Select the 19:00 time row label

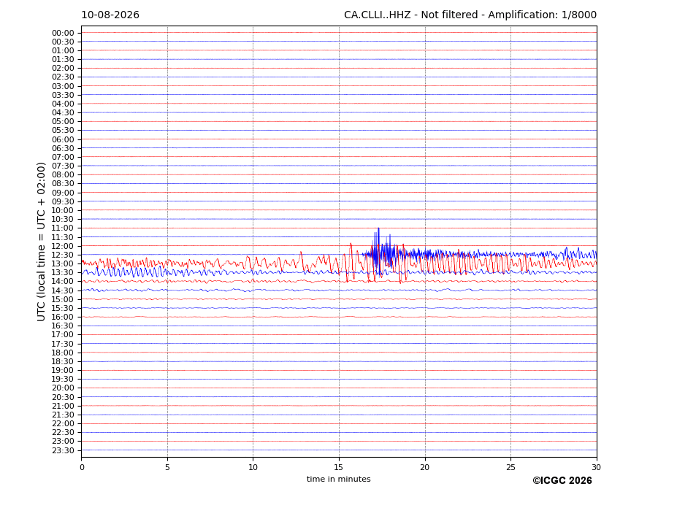click(63, 370)
